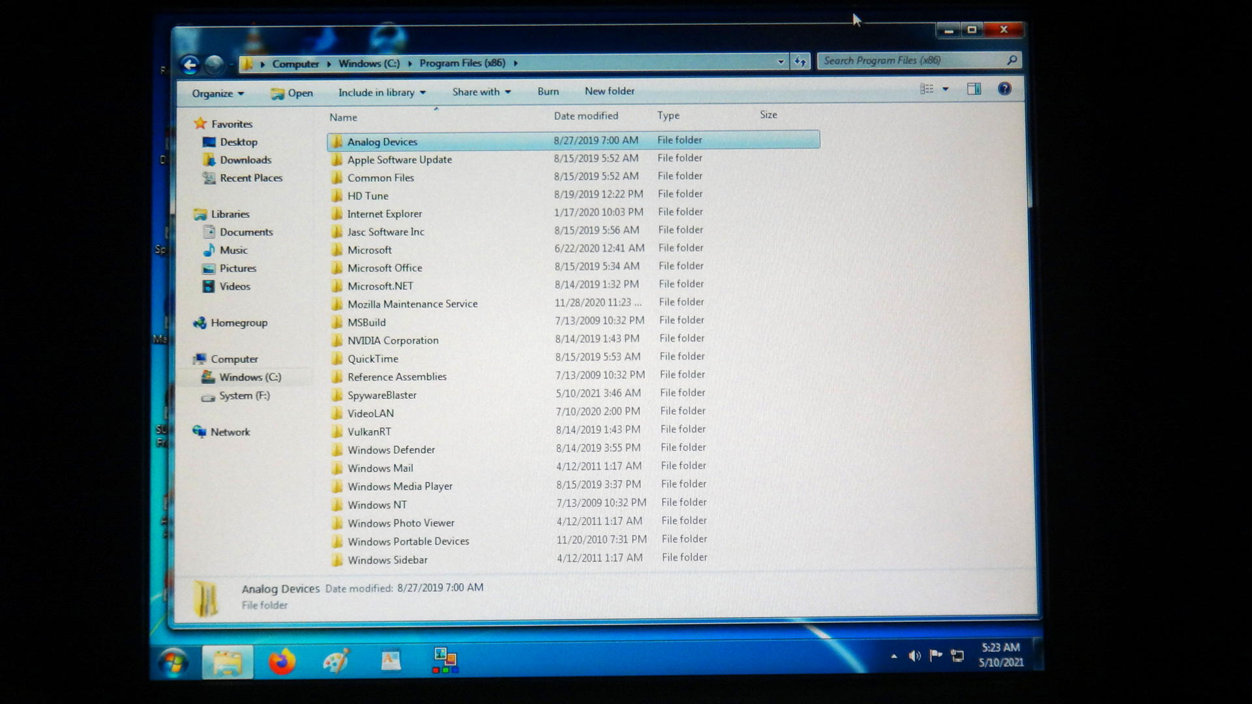
Task: Expand arrow after Program Files (x86) breadcrumb
Action: [516, 63]
